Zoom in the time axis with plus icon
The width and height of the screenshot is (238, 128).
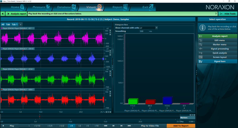[x=107, y=112]
